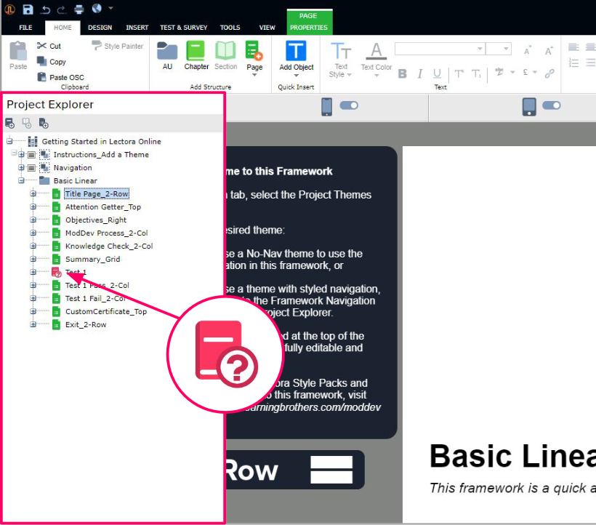Image resolution: width=596 pixels, height=525 pixels.
Task: Click Paste OSC in Clipboard group
Action: tap(60, 77)
